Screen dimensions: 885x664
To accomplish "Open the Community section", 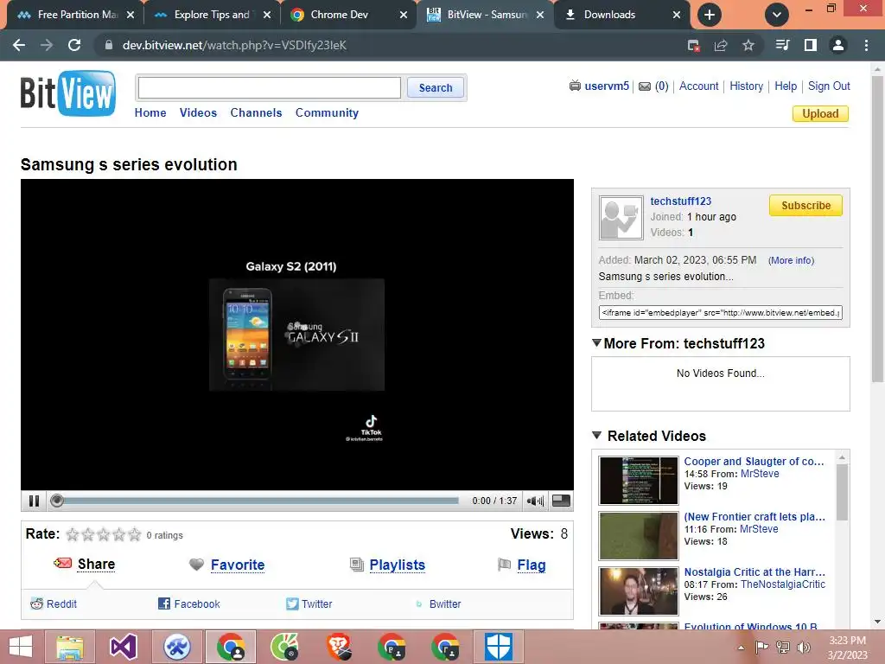I will tap(327, 112).
